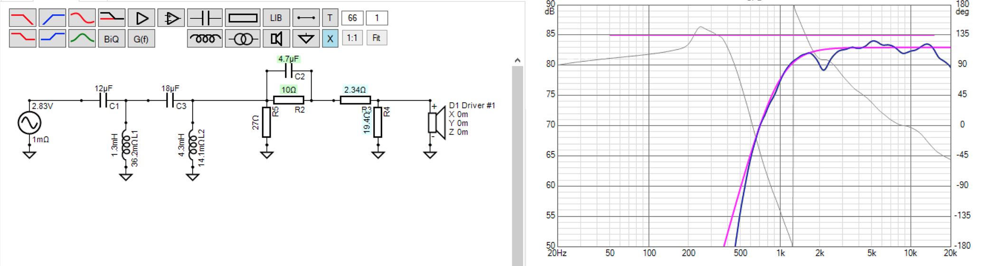Add a G(f) transfer function block
981x266 pixels.
(x=141, y=38)
